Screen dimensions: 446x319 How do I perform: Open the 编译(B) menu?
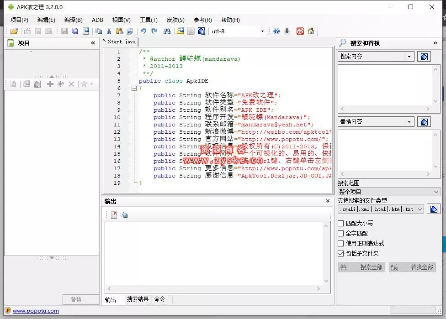73,20
